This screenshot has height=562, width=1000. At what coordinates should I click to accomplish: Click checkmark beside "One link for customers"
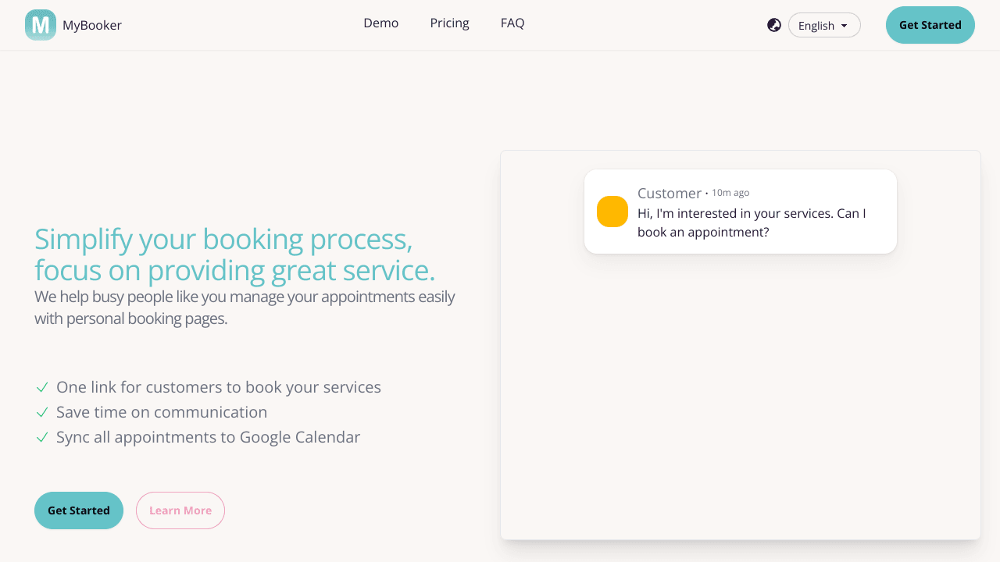point(42,387)
